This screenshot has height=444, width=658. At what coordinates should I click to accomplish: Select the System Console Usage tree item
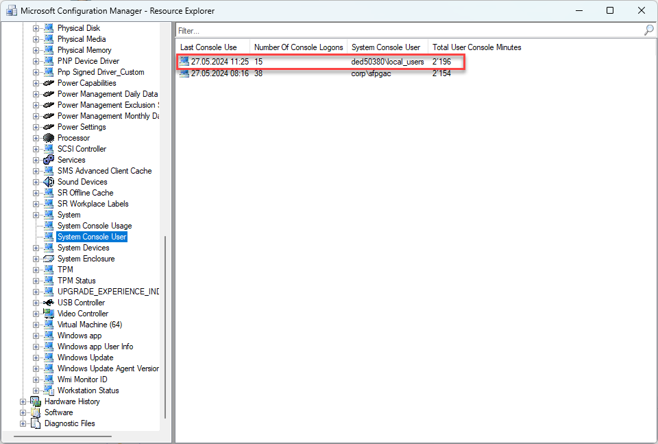(95, 226)
